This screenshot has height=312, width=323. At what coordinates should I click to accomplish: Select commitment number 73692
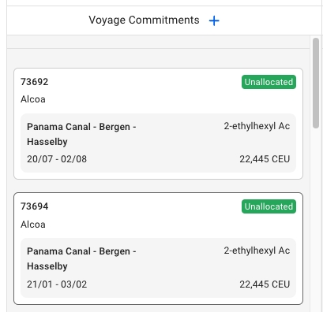coord(35,82)
